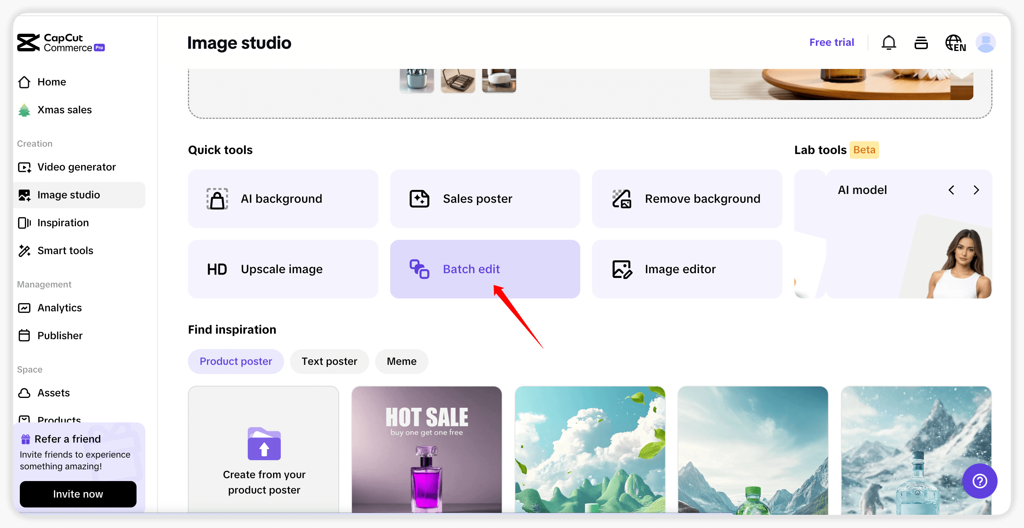Open notifications bell
The width and height of the screenshot is (1024, 528).
tap(889, 43)
